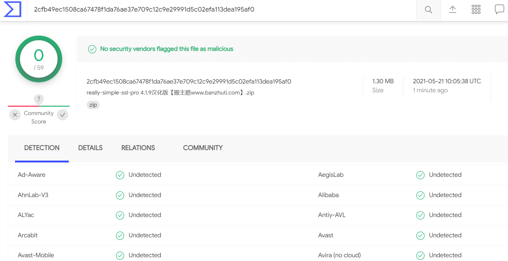
Task: Click the AhnLab-V3 vendor name
Action: [x=33, y=195]
